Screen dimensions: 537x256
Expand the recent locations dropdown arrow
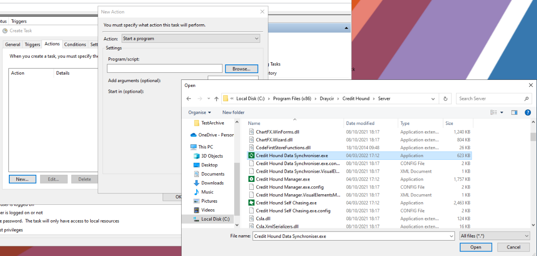point(209,99)
